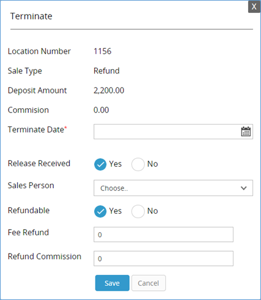Screen dimensions: 261x300
Task: Click the Commision value 0.00
Action: click(x=101, y=110)
